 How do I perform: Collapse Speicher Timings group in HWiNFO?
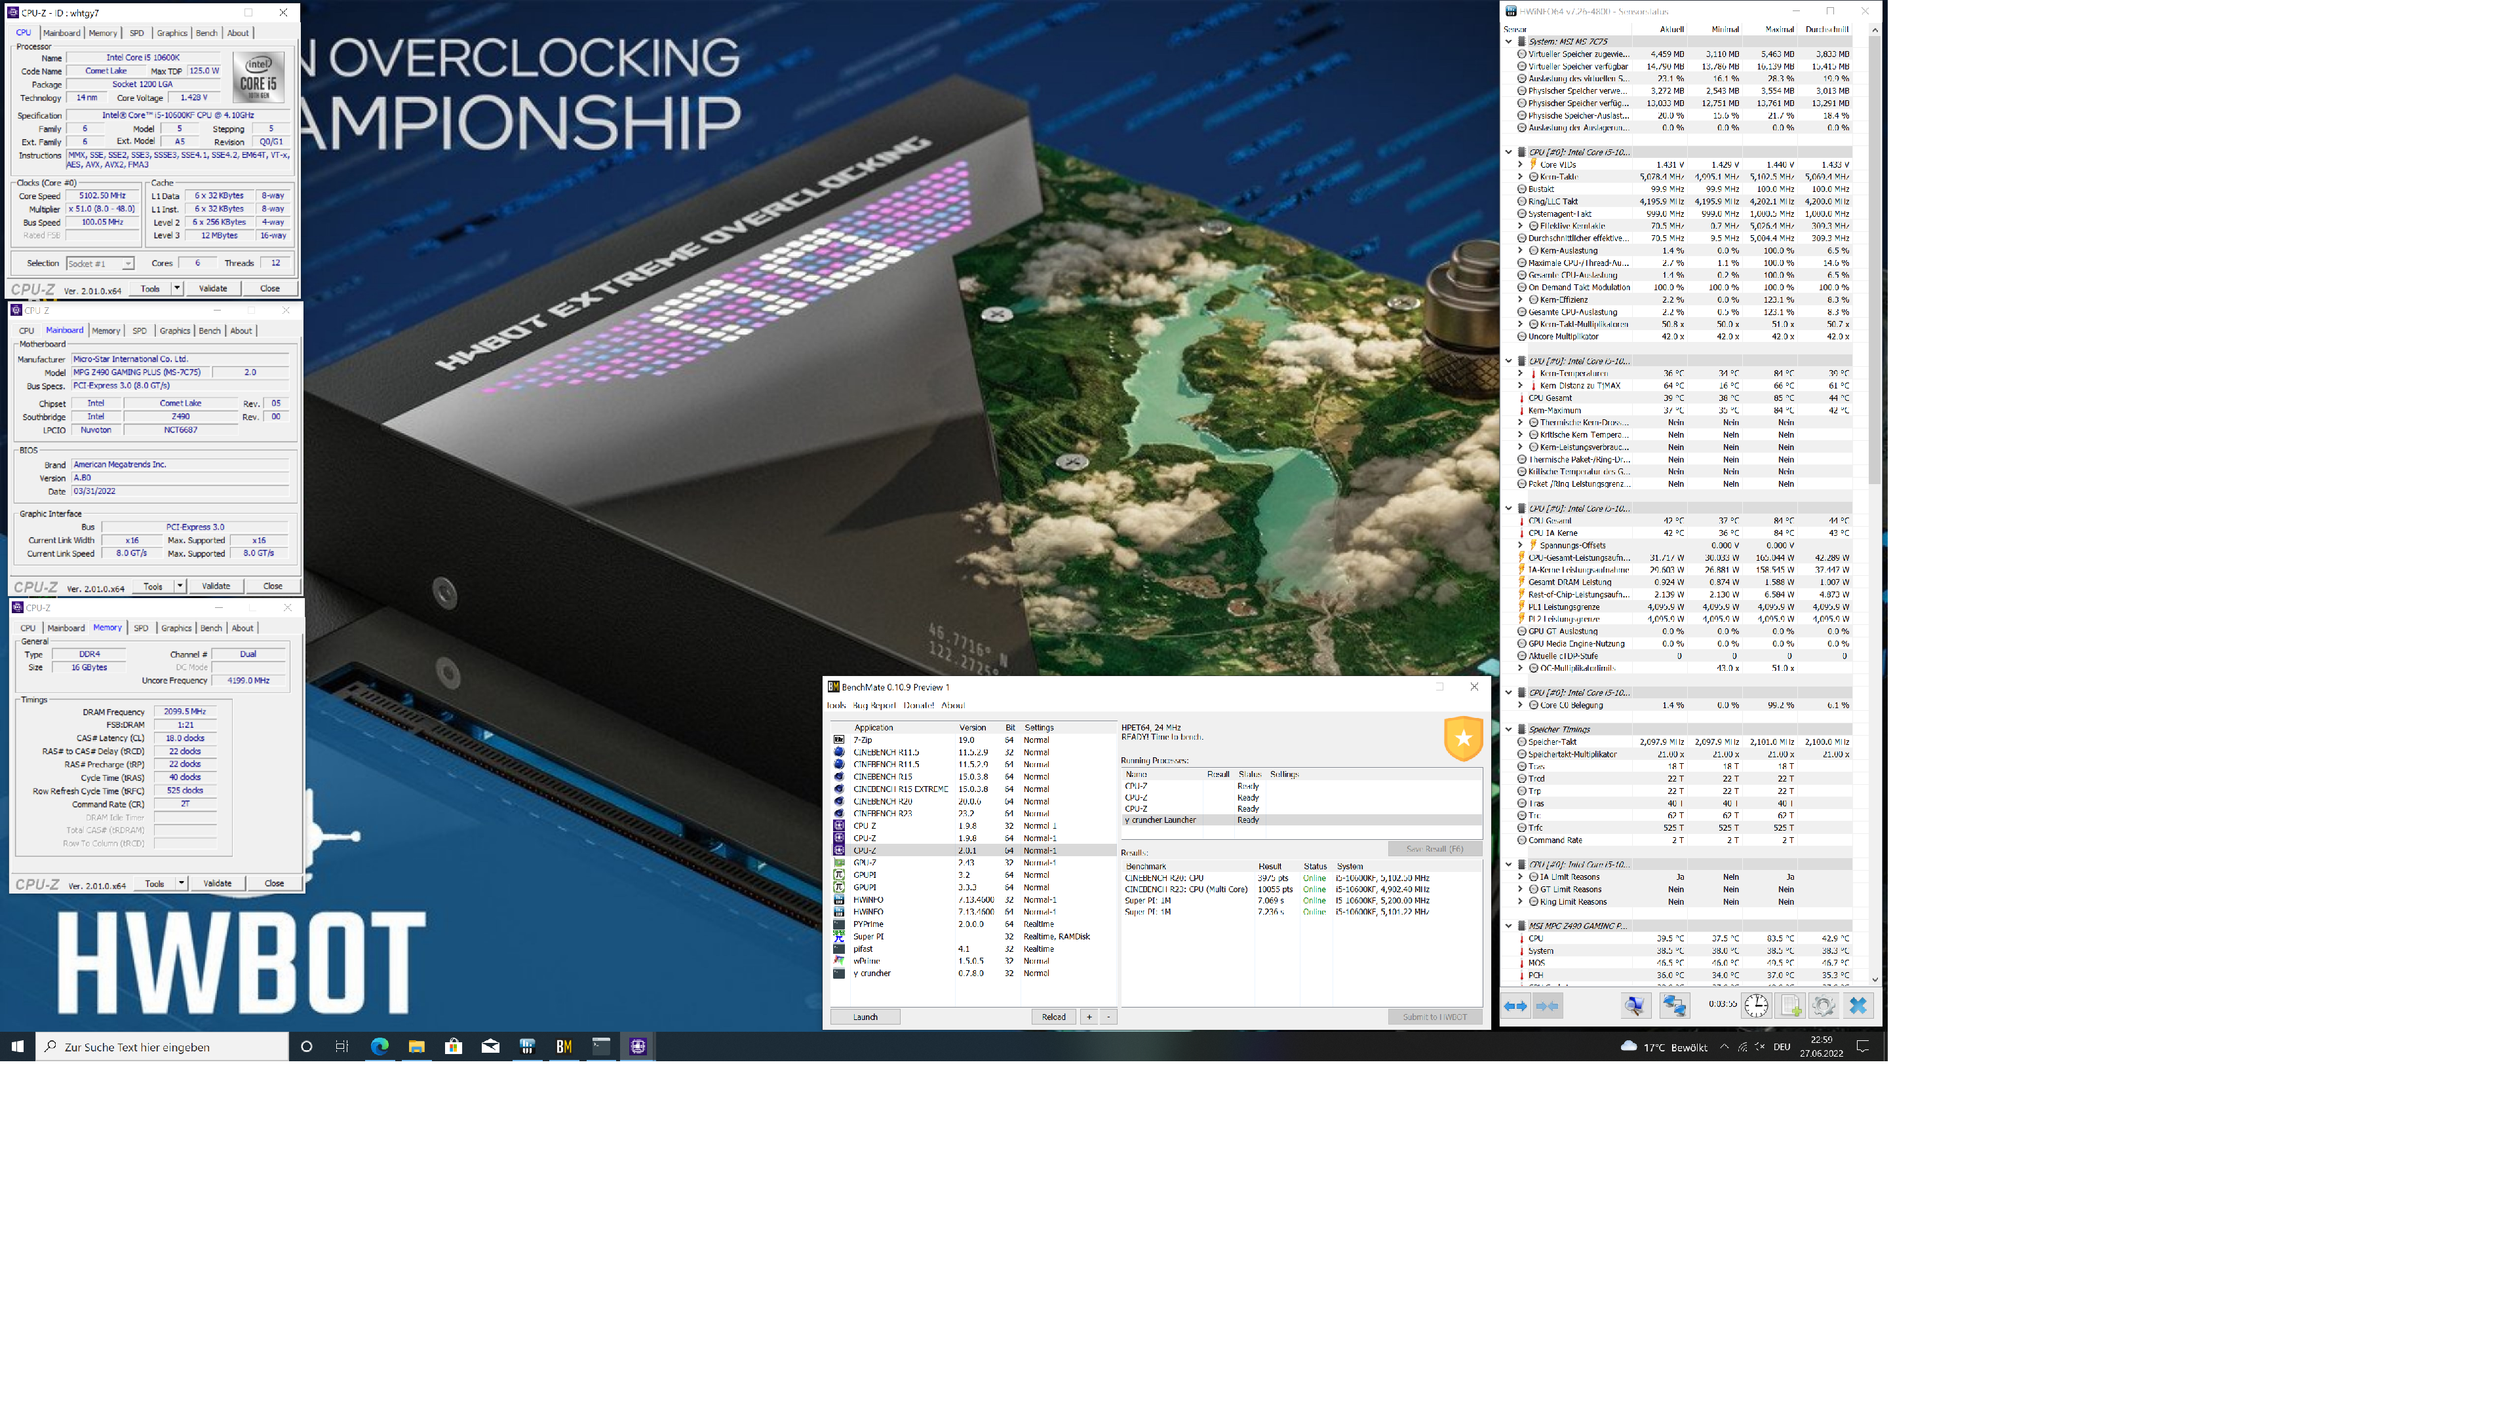1509,730
